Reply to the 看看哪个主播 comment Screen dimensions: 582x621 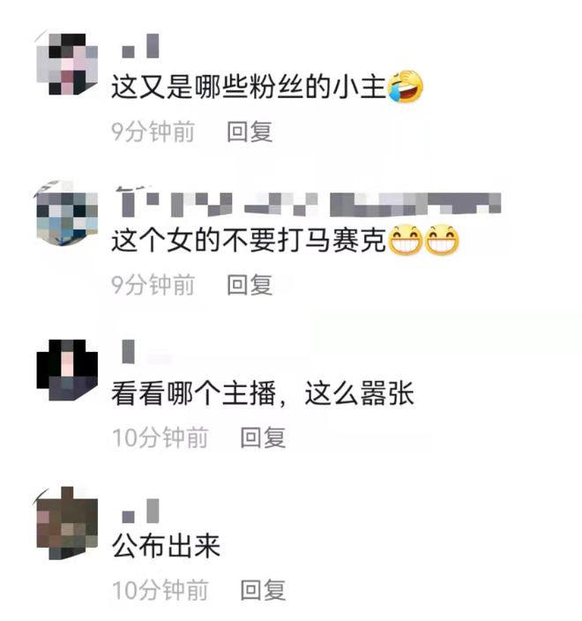tap(263, 438)
